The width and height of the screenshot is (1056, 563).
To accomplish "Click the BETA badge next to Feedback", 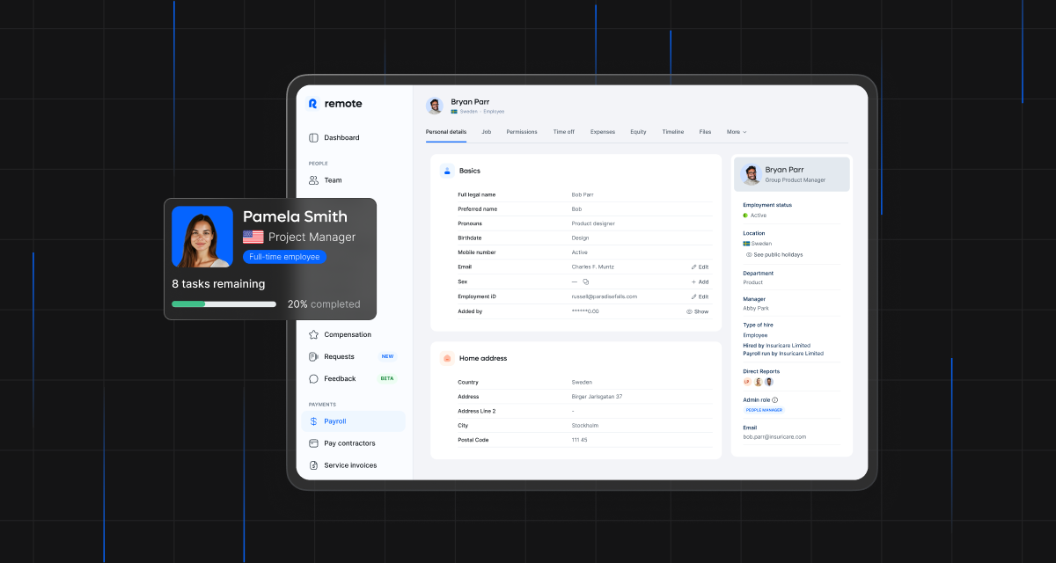I will 387,379.
